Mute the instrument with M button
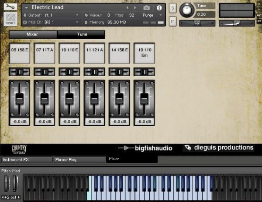262x202 pixels. (173, 21)
